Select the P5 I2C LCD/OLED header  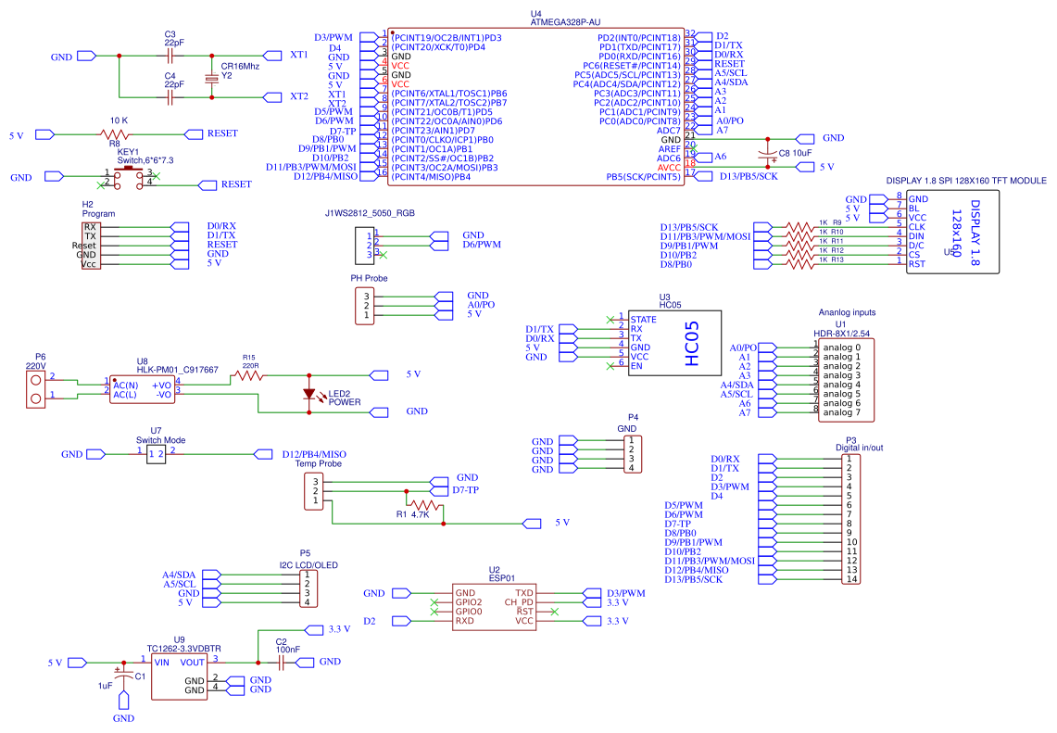(x=308, y=588)
